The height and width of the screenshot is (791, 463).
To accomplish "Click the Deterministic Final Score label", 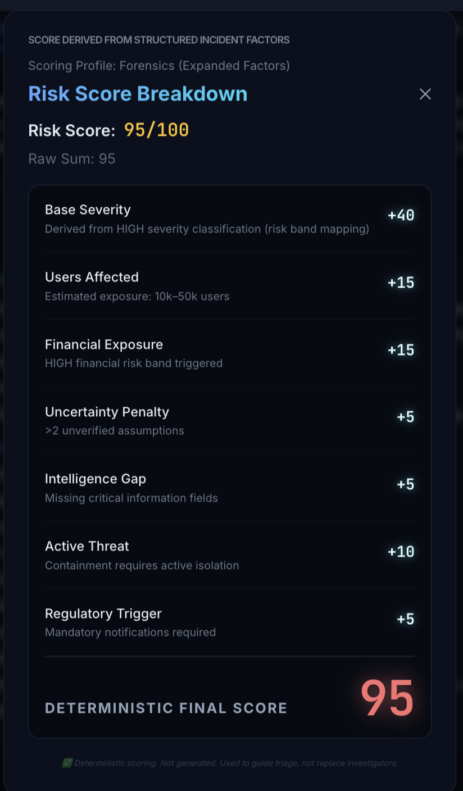I will (166, 708).
